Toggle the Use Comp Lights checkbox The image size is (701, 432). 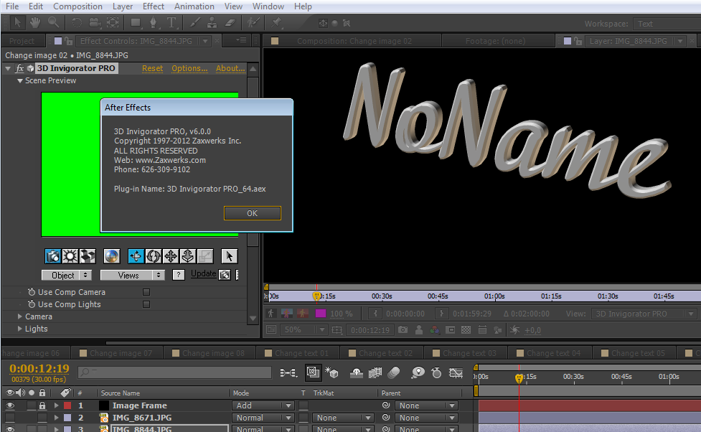(146, 304)
